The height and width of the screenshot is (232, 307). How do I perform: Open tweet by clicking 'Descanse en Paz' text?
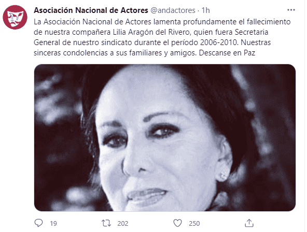pos(227,53)
